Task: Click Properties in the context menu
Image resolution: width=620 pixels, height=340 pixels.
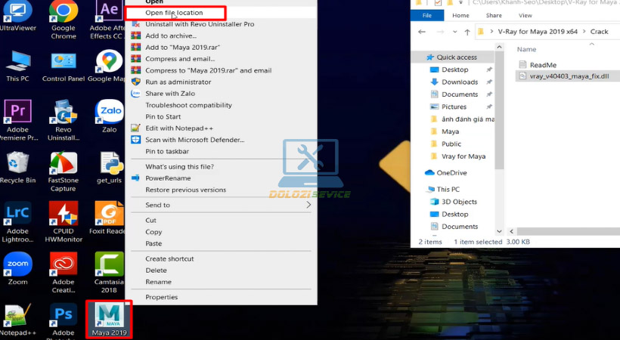Action: point(161,297)
